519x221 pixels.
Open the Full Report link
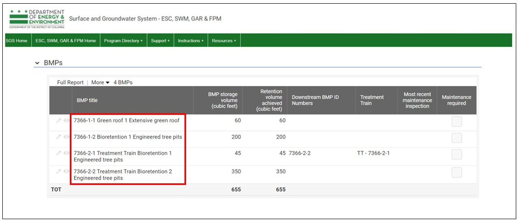pos(70,83)
